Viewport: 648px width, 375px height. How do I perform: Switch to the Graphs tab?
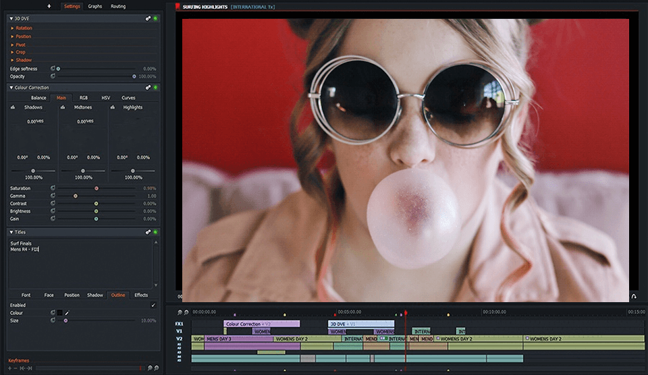click(95, 6)
